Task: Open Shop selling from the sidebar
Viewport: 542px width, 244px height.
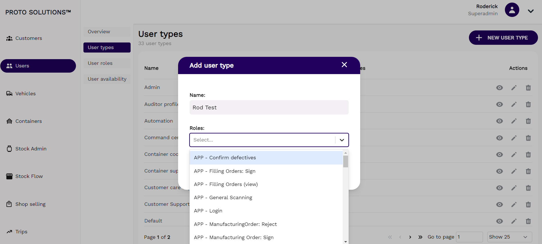Action: (x=26, y=204)
